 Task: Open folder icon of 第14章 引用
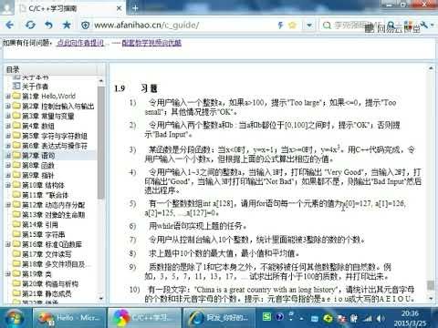(16, 224)
